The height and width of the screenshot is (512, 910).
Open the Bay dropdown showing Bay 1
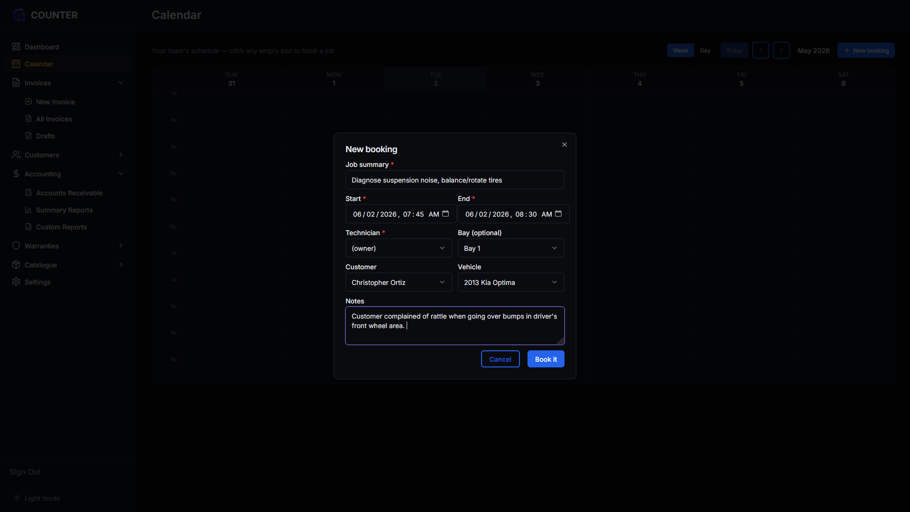[511, 248]
